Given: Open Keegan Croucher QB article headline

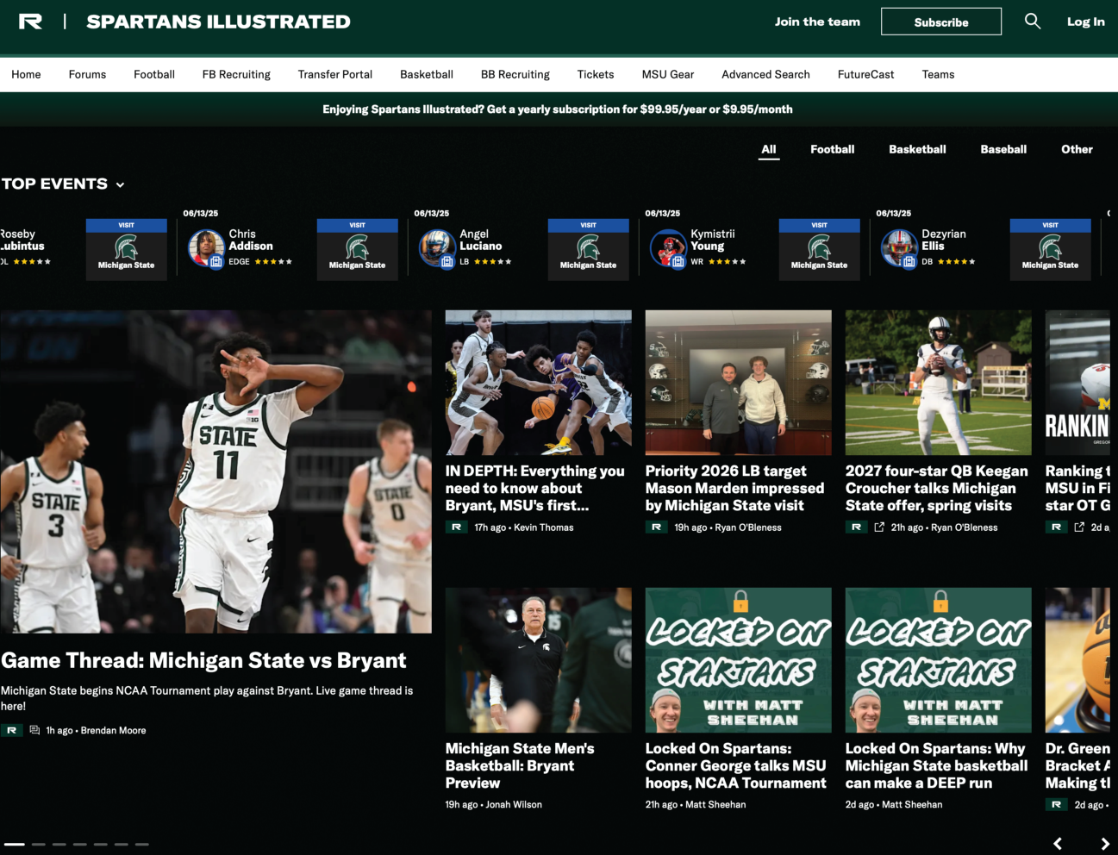Looking at the screenshot, I should pos(937,488).
